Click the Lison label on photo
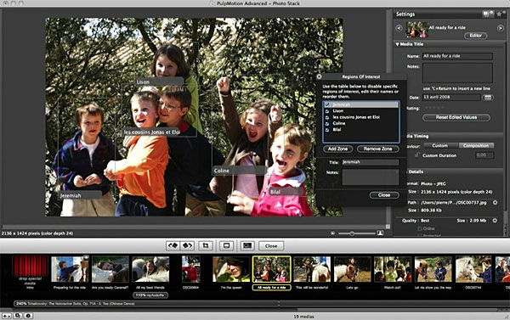This screenshot has height=320, width=510. click(159, 81)
